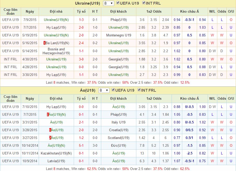The height and width of the screenshot is (171, 236).
Task: Open the Đức(U19) team link
Action: (x=119, y=145)
